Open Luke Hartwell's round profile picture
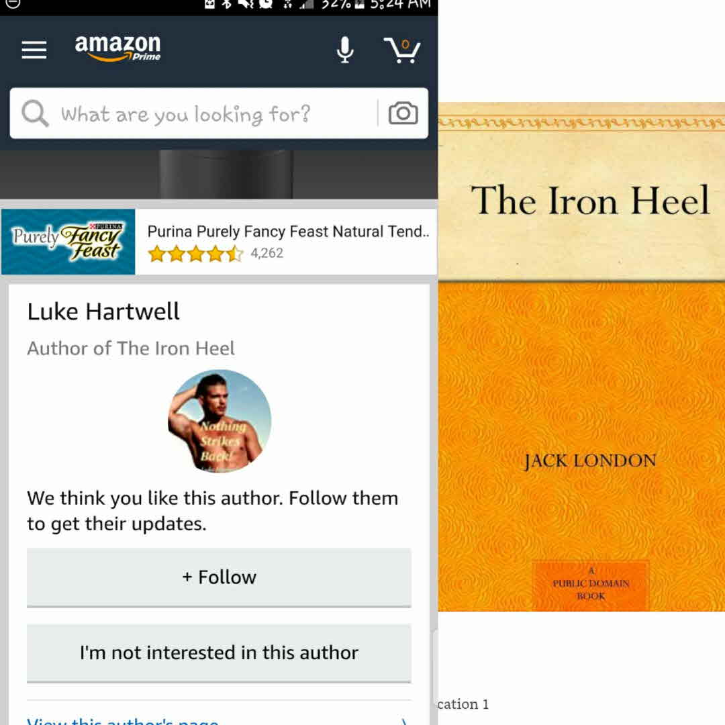The image size is (725, 725). click(220, 421)
